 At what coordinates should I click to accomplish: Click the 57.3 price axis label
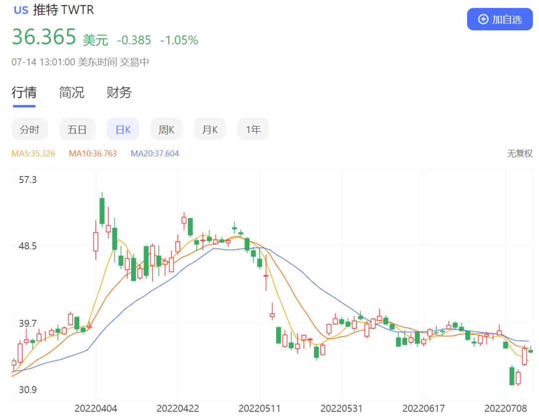27,180
